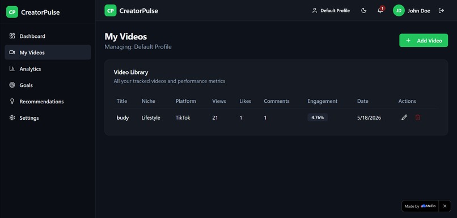
Task: Click the Managing: Default Profile subtitle
Action: [x=138, y=47]
